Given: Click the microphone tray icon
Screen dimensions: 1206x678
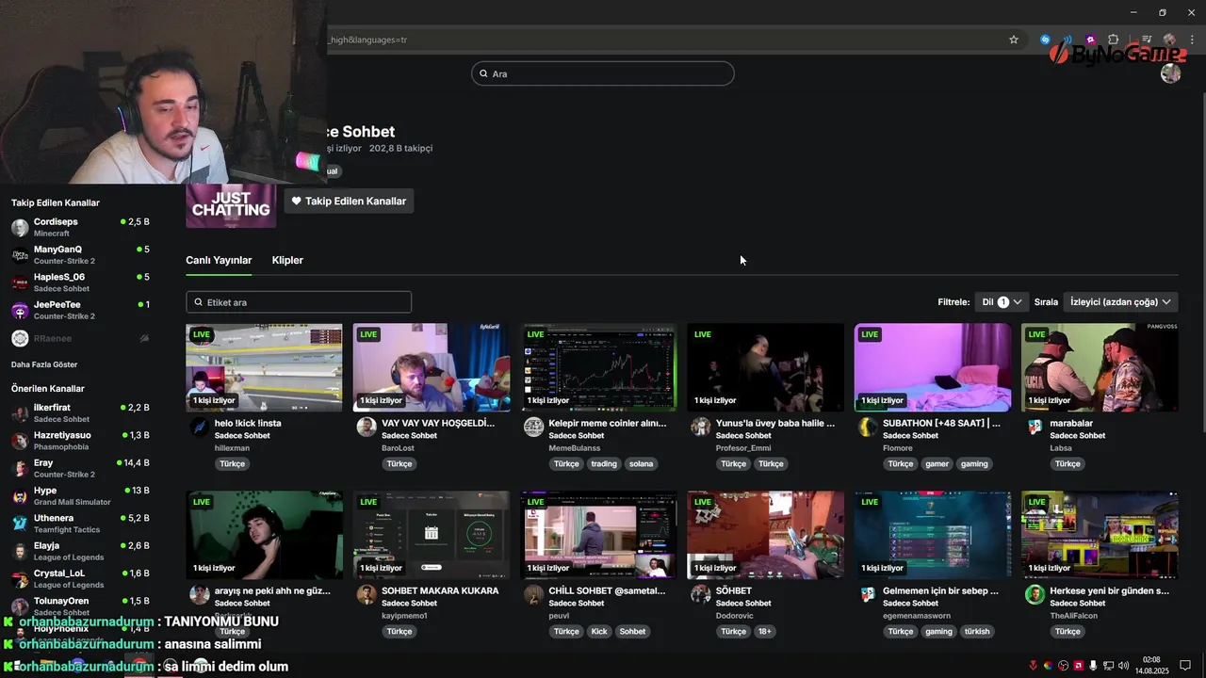Looking at the screenshot, I should point(1093,666).
